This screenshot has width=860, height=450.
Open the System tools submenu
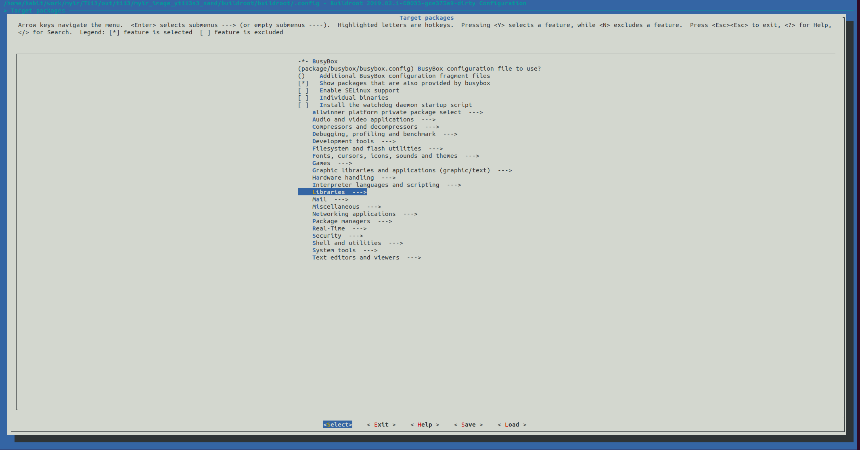click(x=345, y=250)
